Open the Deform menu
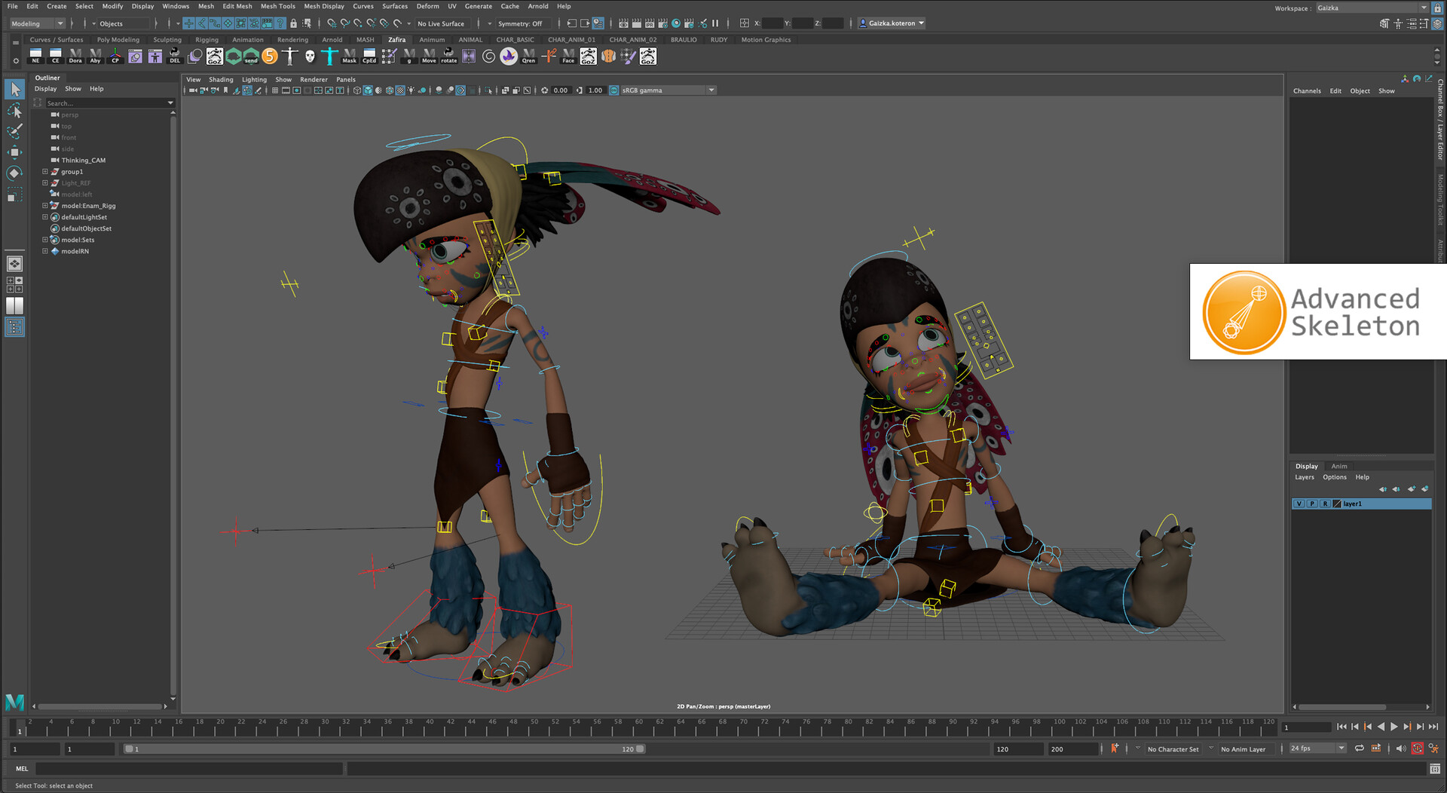Viewport: 1447px width, 793px height. click(x=427, y=6)
